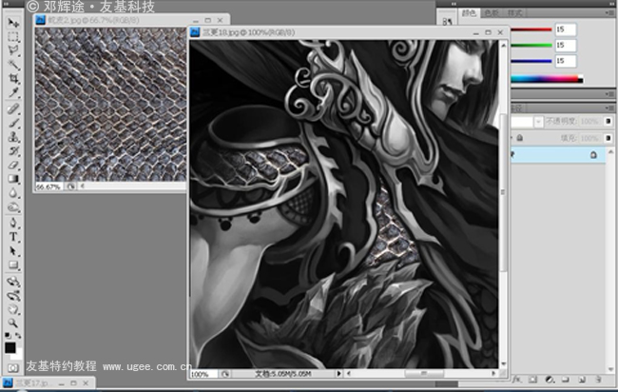Click the 100% zoom field in front window

(x=203, y=374)
